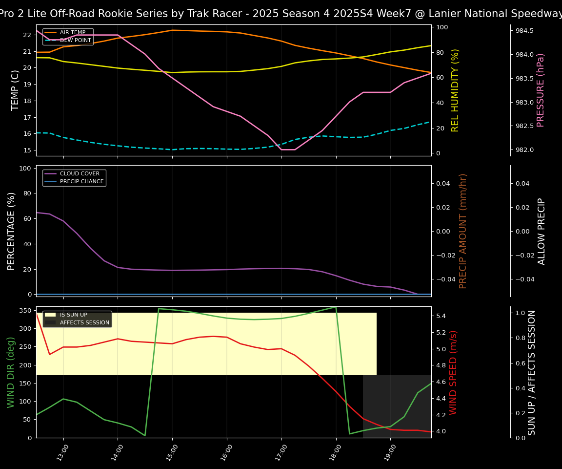This screenshot has width=562, height=469.
Task: Click the WIND DIR (deg) axis label
Action: 11,372
